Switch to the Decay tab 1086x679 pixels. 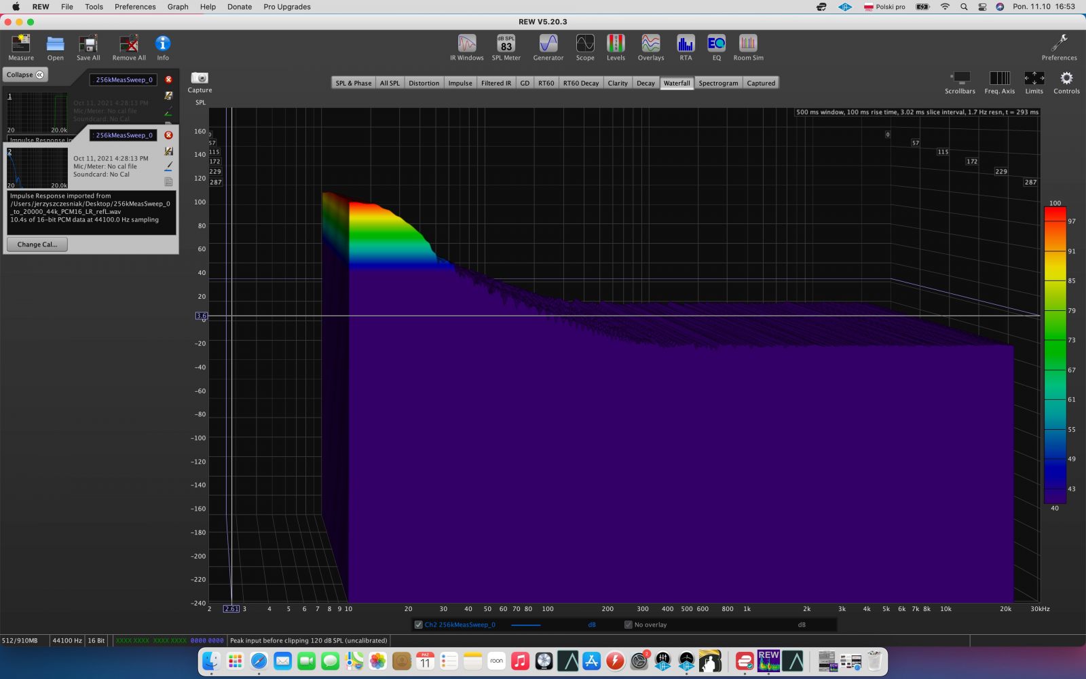[x=646, y=83]
